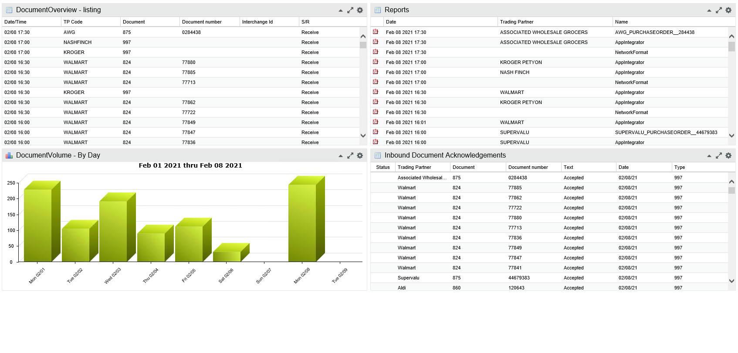Select SUPERVALU_PURCHASEORDER__44679383 report name
Screen dimensions: 738x353
click(x=666, y=132)
